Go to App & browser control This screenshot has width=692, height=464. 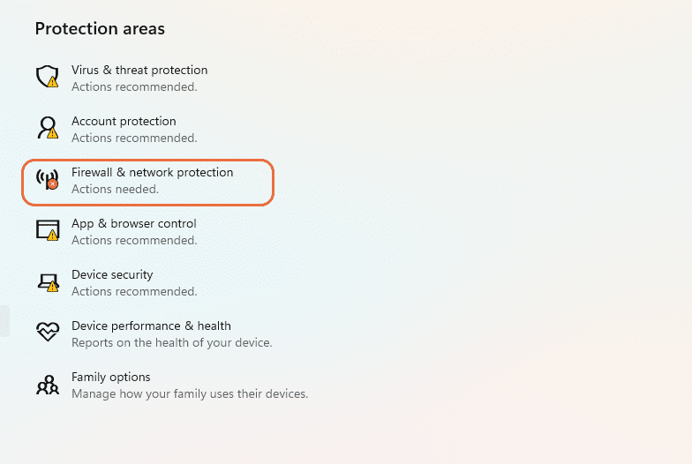(x=133, y=224)
